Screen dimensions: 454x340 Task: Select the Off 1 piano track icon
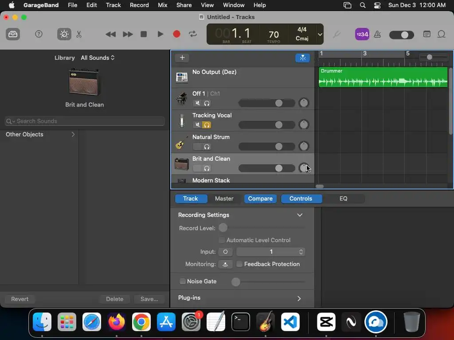[x=181, y=99]
